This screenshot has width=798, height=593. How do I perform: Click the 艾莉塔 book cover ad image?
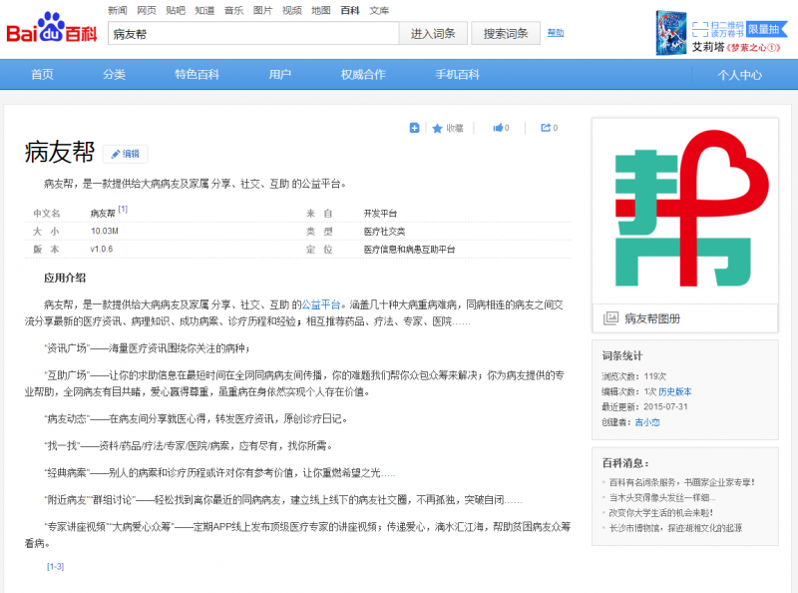tap(671, 33)
